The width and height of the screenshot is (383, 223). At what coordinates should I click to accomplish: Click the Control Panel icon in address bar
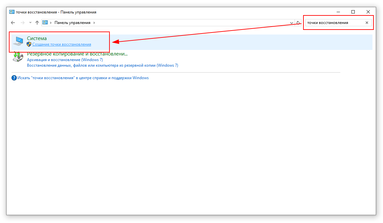point(45,23)
